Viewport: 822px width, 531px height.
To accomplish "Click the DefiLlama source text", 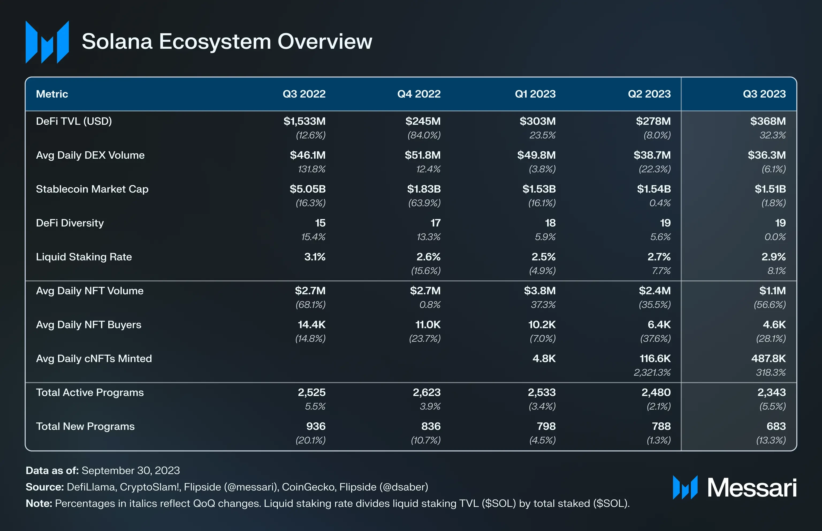I will point(91,487).
